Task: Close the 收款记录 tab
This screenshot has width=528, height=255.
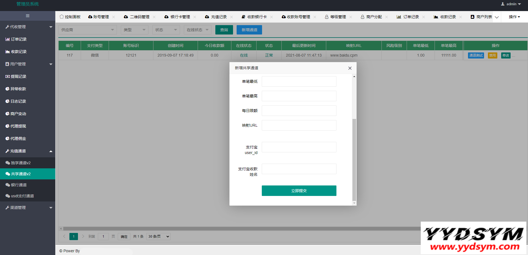Action: (x=461, y=17)
